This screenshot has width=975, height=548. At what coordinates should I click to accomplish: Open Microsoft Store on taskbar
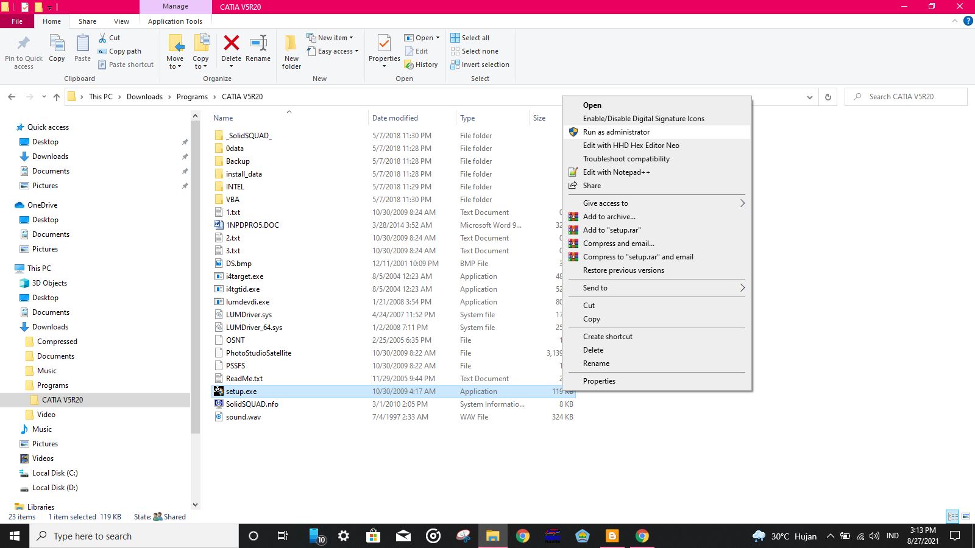(x=373, y=536)
